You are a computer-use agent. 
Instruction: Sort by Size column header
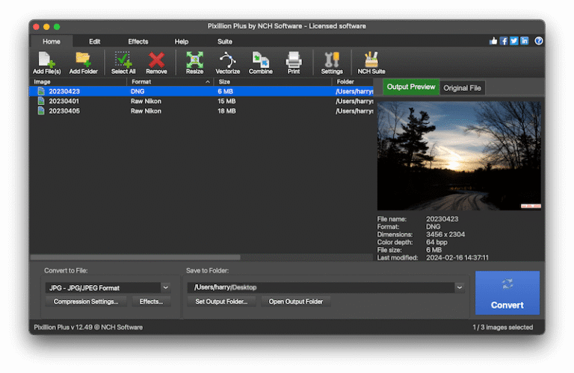tap(273, 82)
